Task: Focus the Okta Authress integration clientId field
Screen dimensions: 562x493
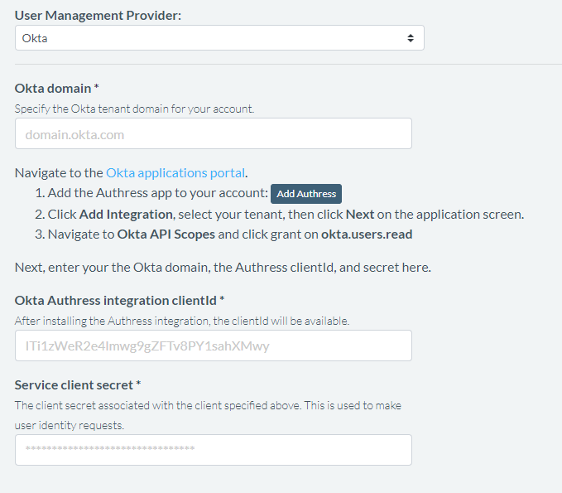Action: pyautogui.click(x=213, y=346)
